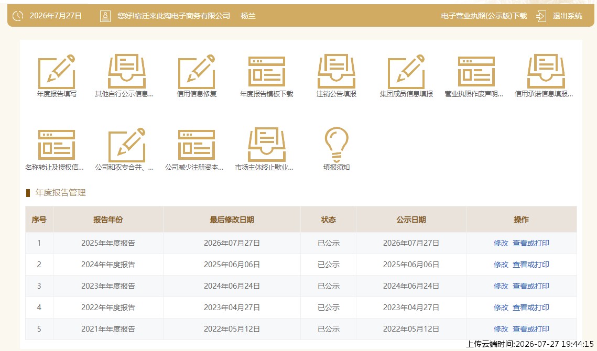Click 修改 for 2024年年度报告
Image resolution: width=597 pixels, height=351 pixels.
point(501,265)
